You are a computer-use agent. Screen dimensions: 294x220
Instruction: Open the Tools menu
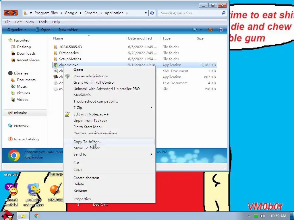pyautogui.click(x=43, y=22)
